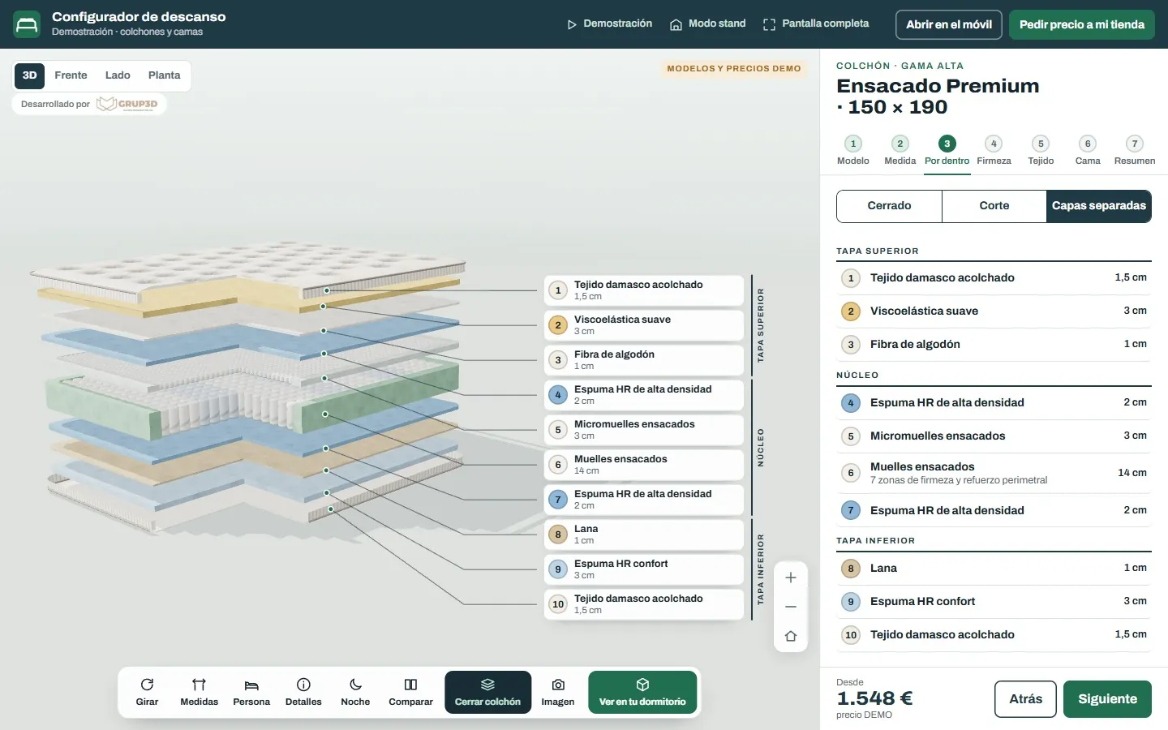Viewport: 1168px width, 730px height.
Task: Capture an image with the Imagen camera
Action: pyautogui.click(x=558, y=692)
